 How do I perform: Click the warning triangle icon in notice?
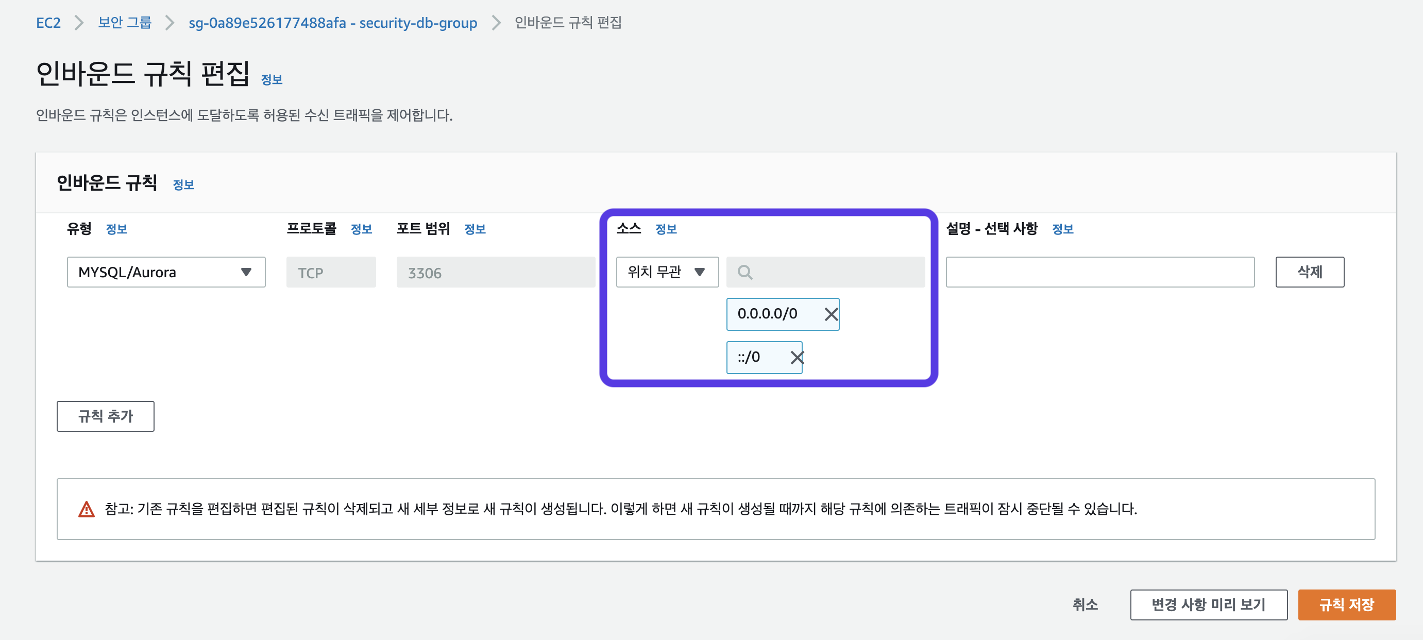pos(86,509)
